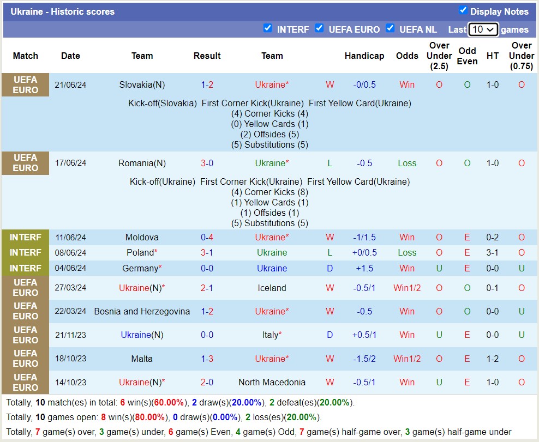The width and height of the screenshot is (539, 442).
Task: Disable the UEFA NL filter checkbox
Action: pyautogui.click(x=390, y=28)
